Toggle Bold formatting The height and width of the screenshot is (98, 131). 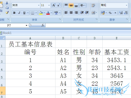tap(14, 13)
